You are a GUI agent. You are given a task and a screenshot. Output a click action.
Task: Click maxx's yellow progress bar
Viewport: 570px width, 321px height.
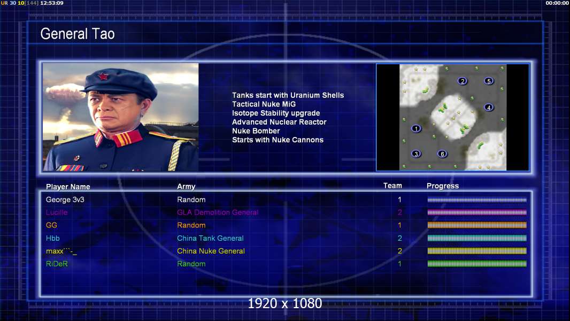tap(477, 251)
